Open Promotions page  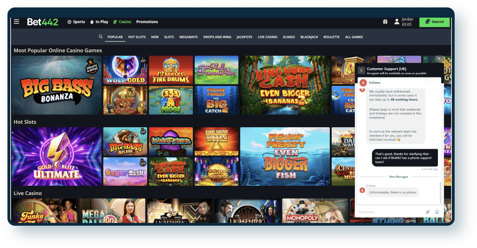(x=147, y=22)
